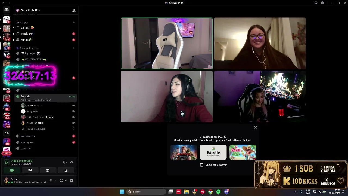Click the camera icon next to KICK Suubversa
Screen dimensions: 348x196
[74, 117]
